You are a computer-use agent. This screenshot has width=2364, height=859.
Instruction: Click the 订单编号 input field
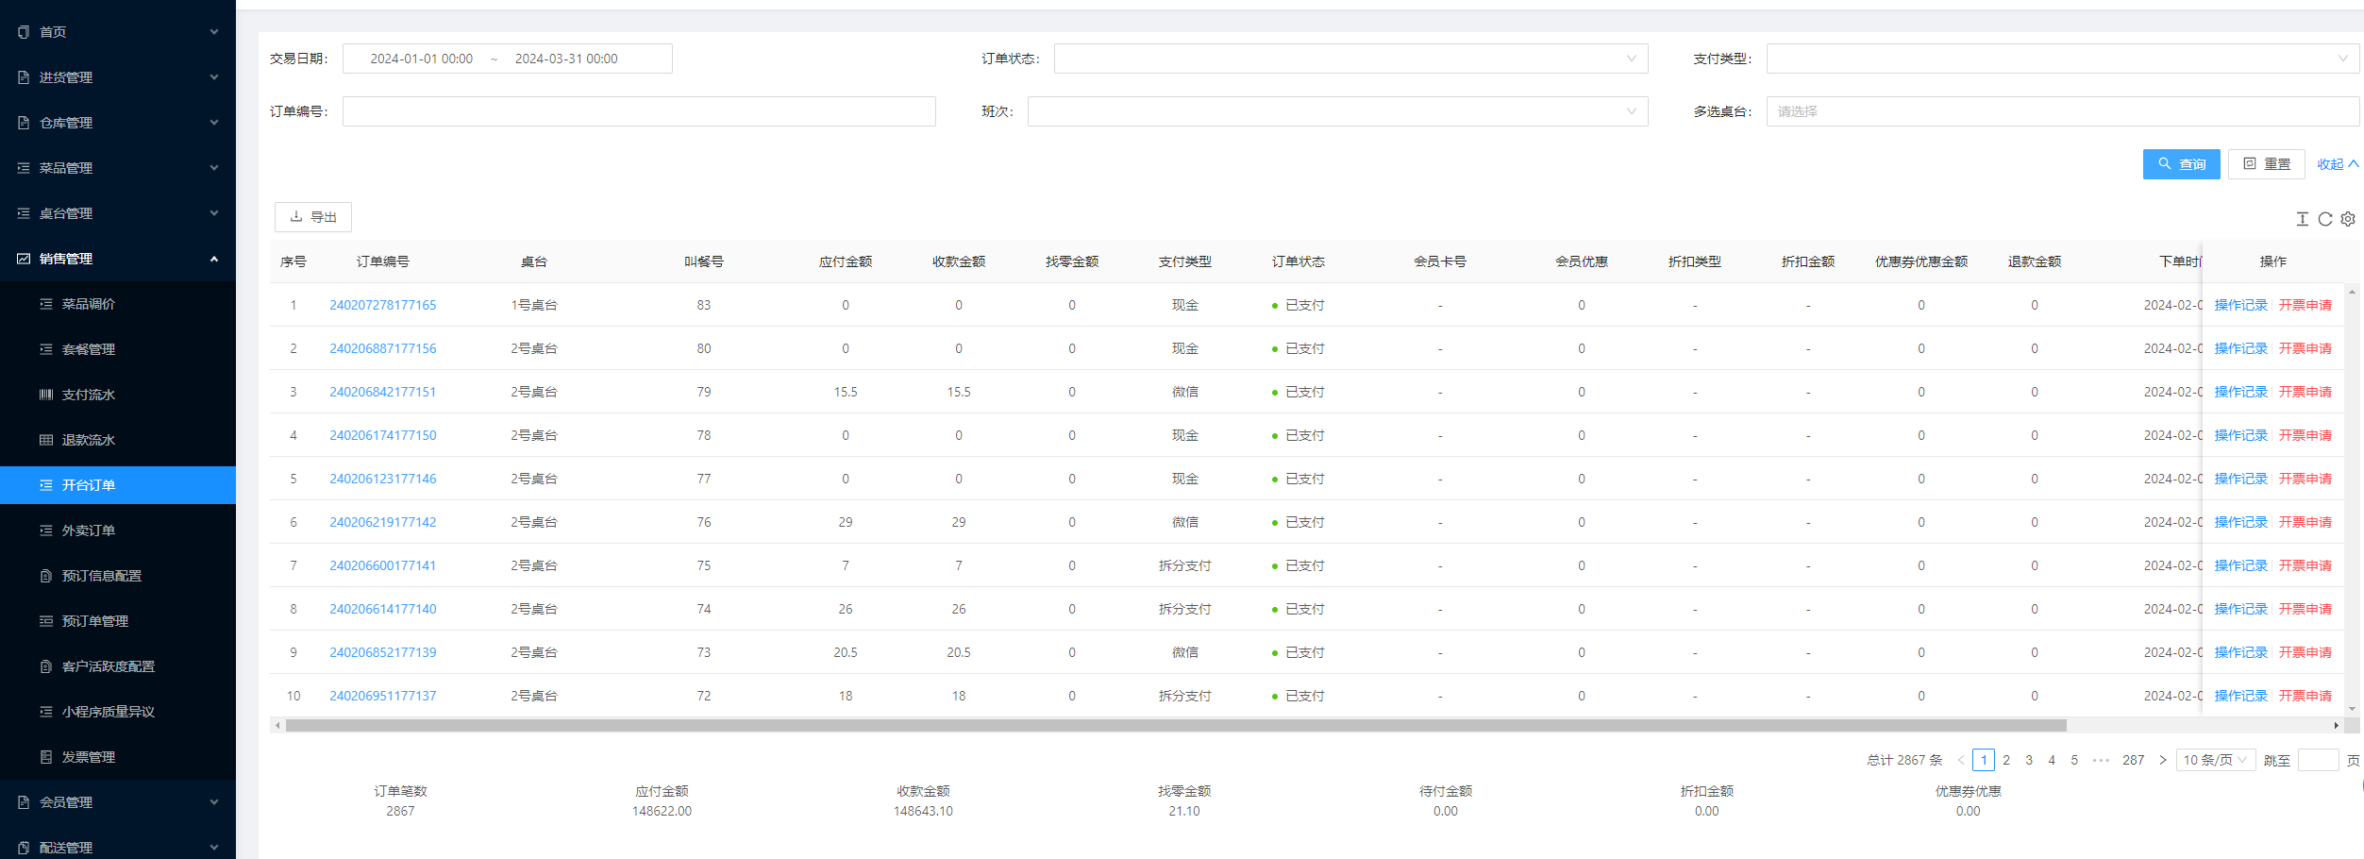[x=639, y=111]
